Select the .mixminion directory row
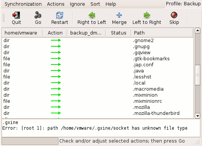This screenshot has width=202, height=146. (x=98, y=95)
